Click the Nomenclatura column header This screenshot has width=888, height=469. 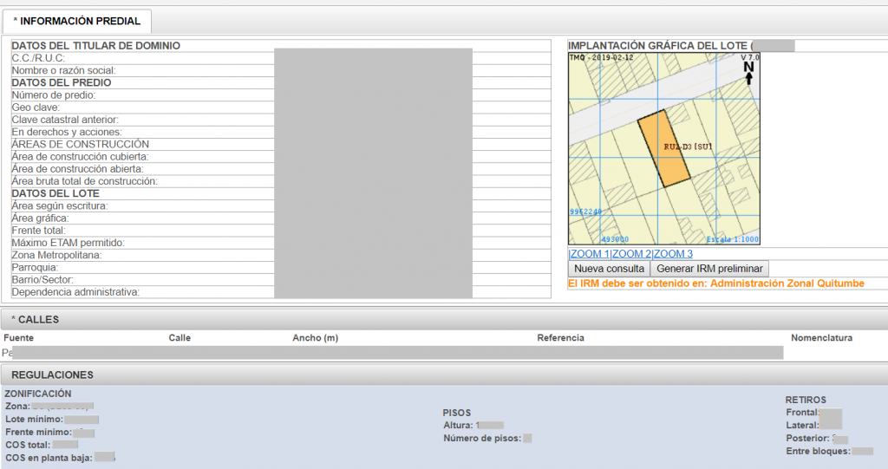[821, 337]
